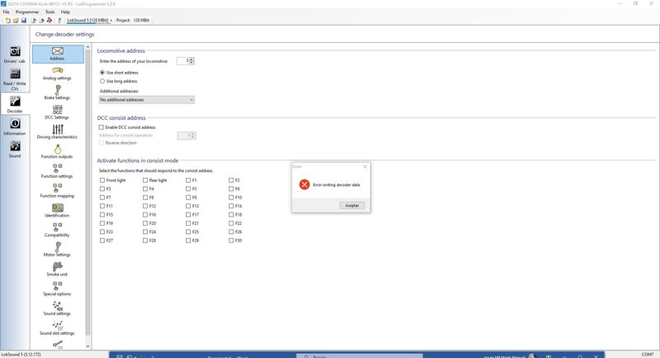Image resolution: width=660 pixels, height=358 pixels.
Task: Open the Information sidebar section
Action: click(15, 126)
